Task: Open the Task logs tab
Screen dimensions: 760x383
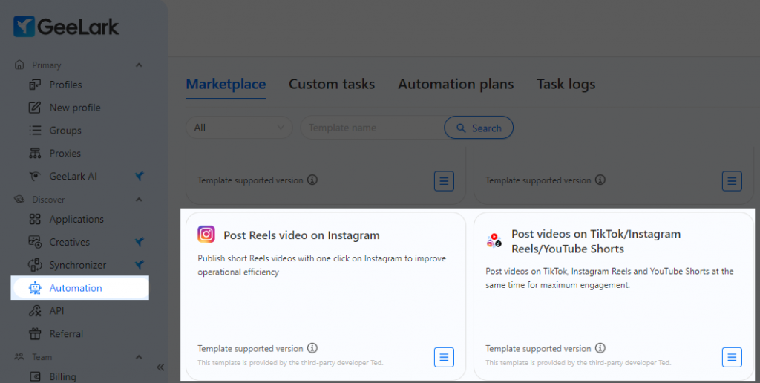Action: point(566,85)
